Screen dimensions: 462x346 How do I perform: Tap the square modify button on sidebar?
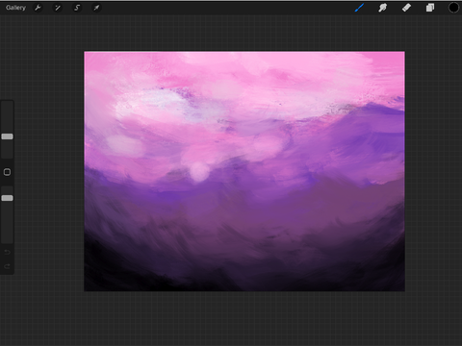click(7, 172)
